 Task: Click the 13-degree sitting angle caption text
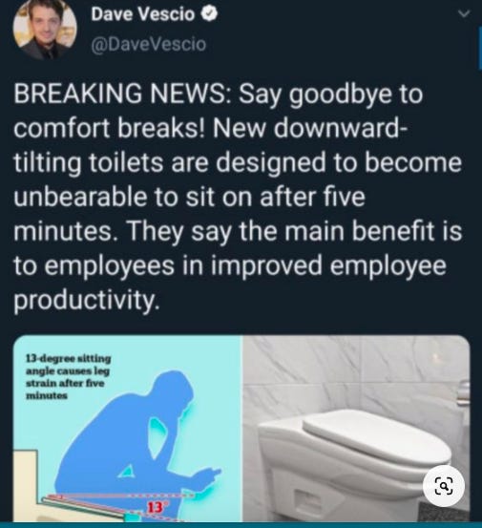[69, 377]
